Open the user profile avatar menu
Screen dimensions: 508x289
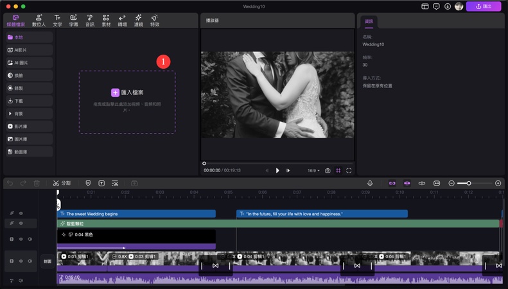pos(459,6)
